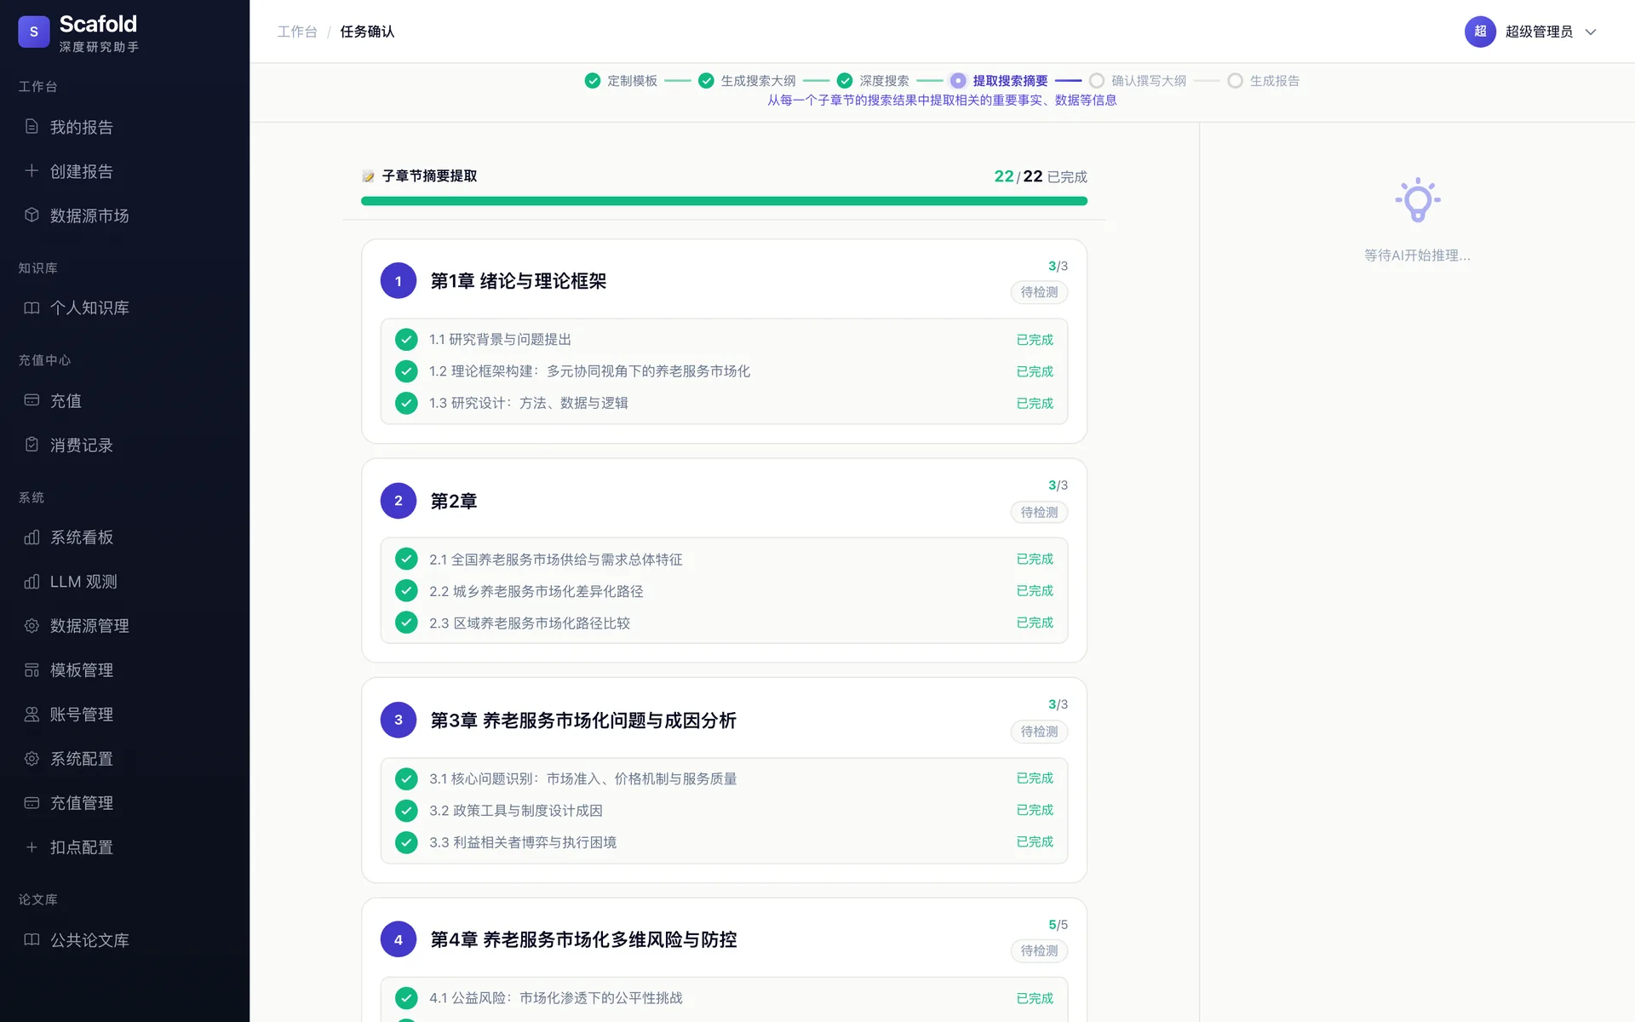
Task: Click the plus icon for 扣点配置
Action: (32, 847)
